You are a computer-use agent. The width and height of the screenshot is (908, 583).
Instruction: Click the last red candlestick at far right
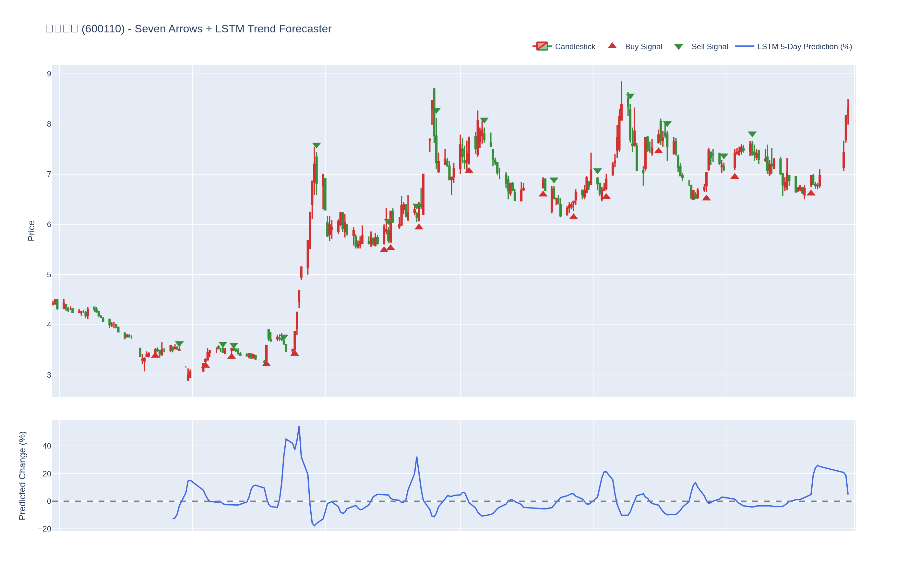(848, 111)
